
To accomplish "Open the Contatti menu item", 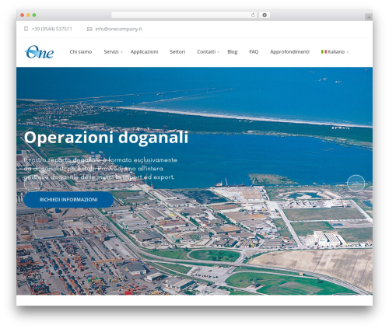I will coord(206,52).
